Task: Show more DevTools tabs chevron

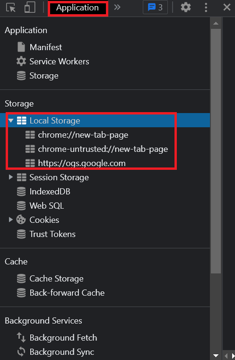Action: tap(117, 8)
